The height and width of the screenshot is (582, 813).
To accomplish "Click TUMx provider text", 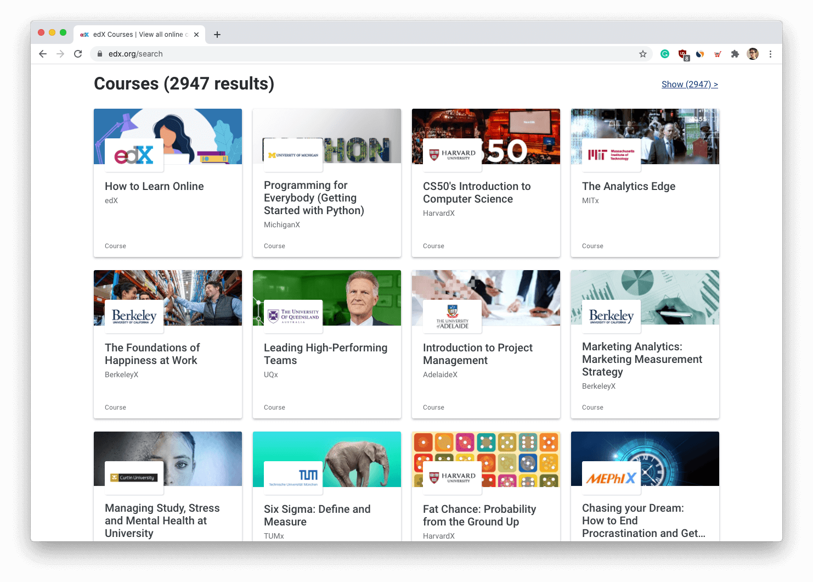I will (x=274, y=536).
